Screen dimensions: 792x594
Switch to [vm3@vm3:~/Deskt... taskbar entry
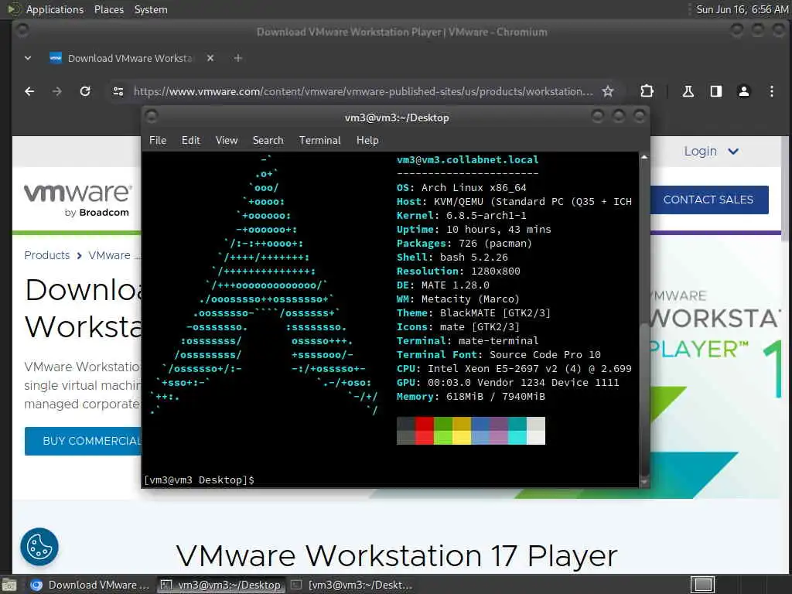352,585
